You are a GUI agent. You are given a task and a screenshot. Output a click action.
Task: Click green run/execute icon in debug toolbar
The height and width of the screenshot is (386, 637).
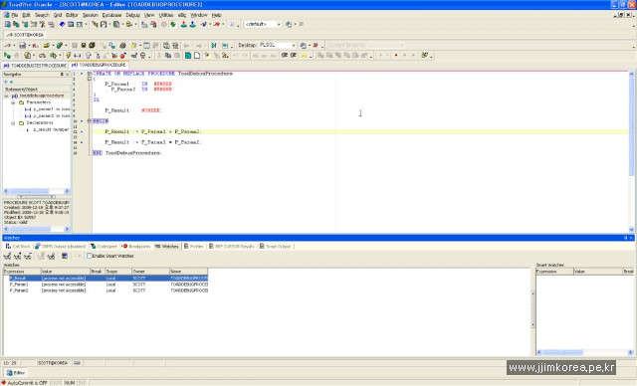(x=7, y=56)
